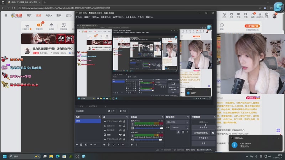Open OBS 视图(V) menu

click(x=95, y=17)
